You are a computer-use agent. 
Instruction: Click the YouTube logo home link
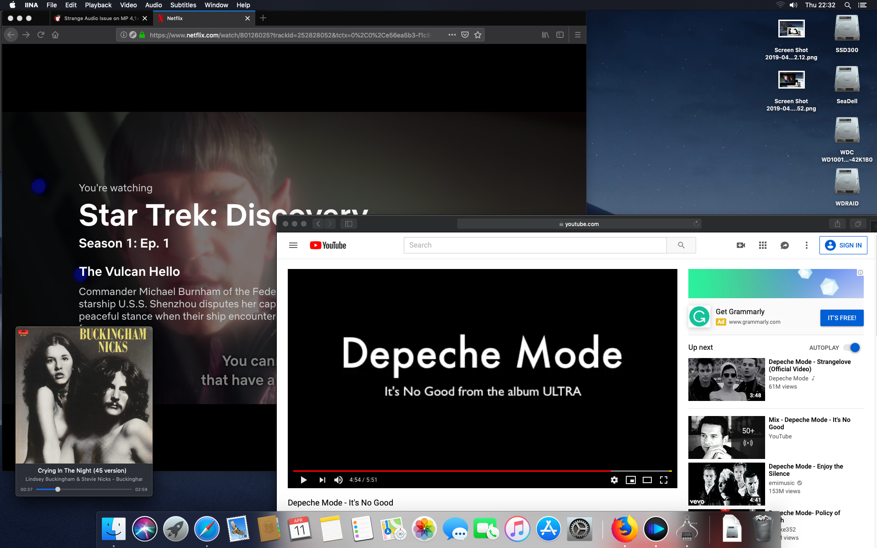pos(328,245)
